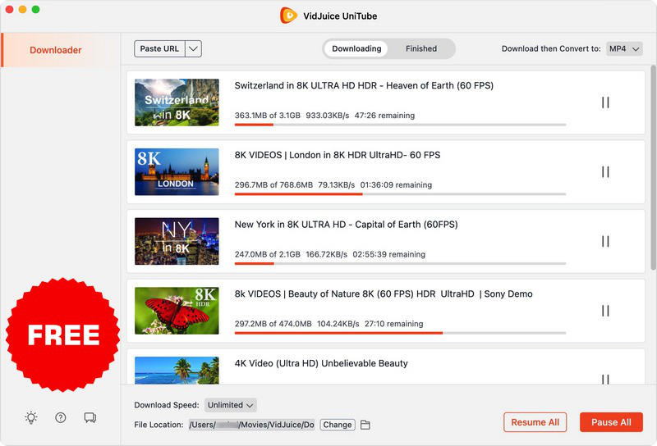Open the MP4 format dropdown
Viewport: 657px width, 446px height.
[624, 48]
